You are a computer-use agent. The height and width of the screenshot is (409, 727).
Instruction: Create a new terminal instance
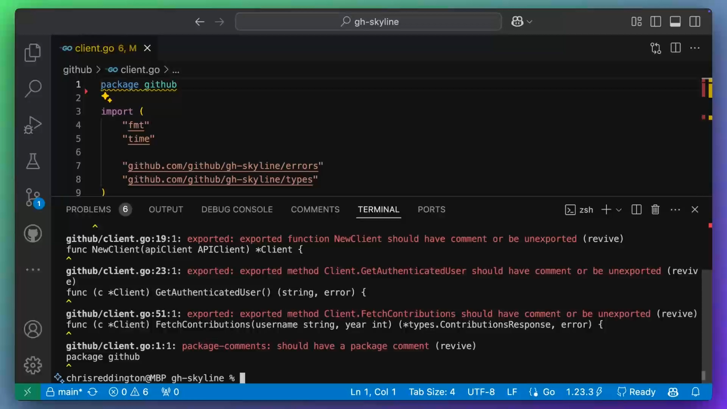pos(606,209)
